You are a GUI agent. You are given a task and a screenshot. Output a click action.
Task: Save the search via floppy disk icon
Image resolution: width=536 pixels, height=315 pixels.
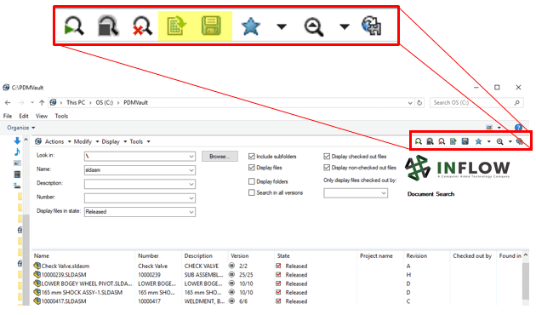[465, 141]
